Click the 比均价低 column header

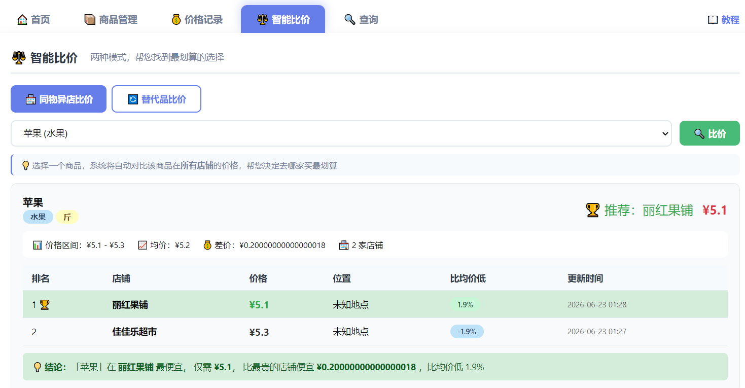click(468, 278)
